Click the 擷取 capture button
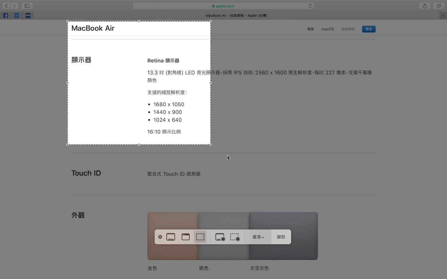The height and width of the screenshot is (279, 447). point(281,237)
